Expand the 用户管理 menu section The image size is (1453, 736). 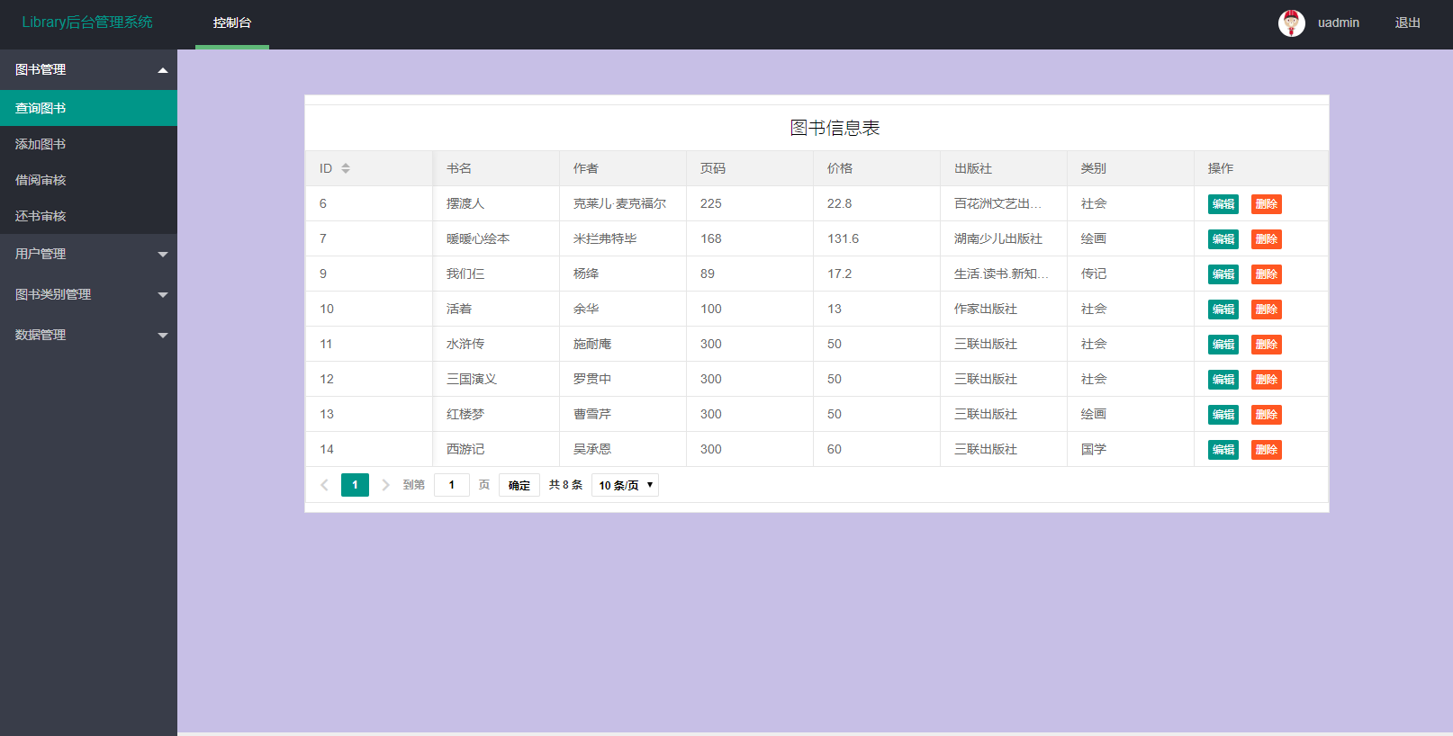coord(88,254)
